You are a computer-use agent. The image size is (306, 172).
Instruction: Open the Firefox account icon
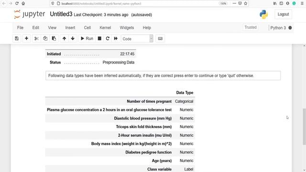(288, 3)
